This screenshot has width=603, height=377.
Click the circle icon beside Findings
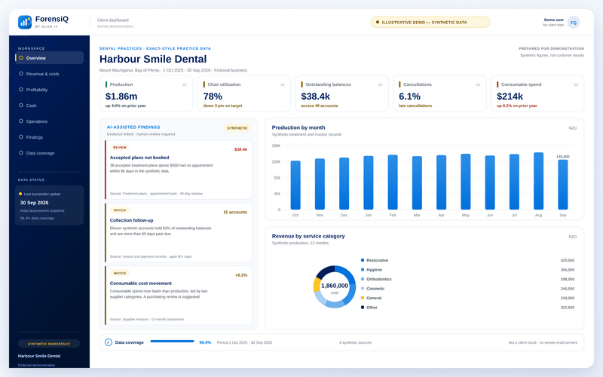[21, 136]
